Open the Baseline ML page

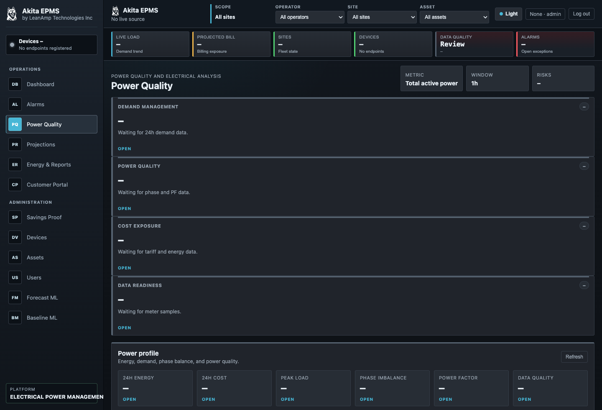pyautogui.click(x=51, y=318)
